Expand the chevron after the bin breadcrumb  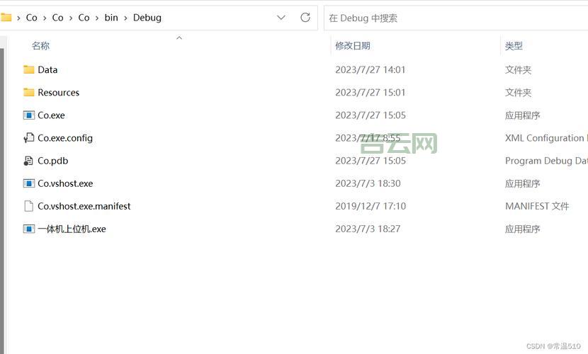tap(125, 18)
